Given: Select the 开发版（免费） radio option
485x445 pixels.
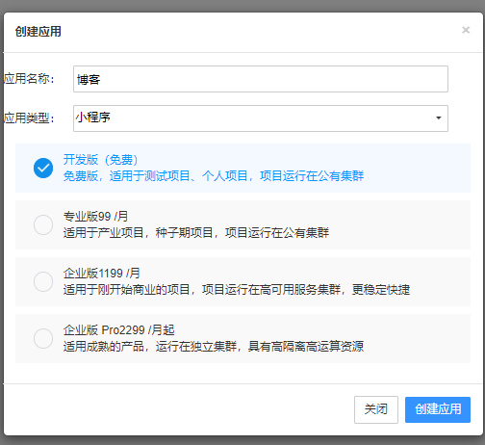Looking at the screenshot, I should click(x=43, y=168).
